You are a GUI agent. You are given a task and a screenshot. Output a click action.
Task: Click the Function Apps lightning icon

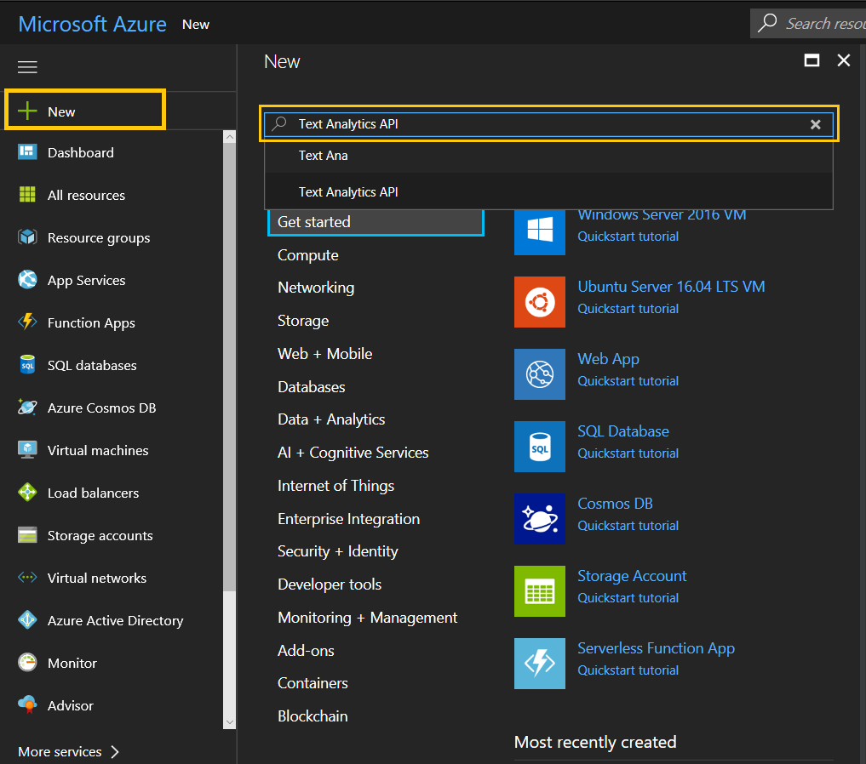pyautogui.click(x=27, y=322)
